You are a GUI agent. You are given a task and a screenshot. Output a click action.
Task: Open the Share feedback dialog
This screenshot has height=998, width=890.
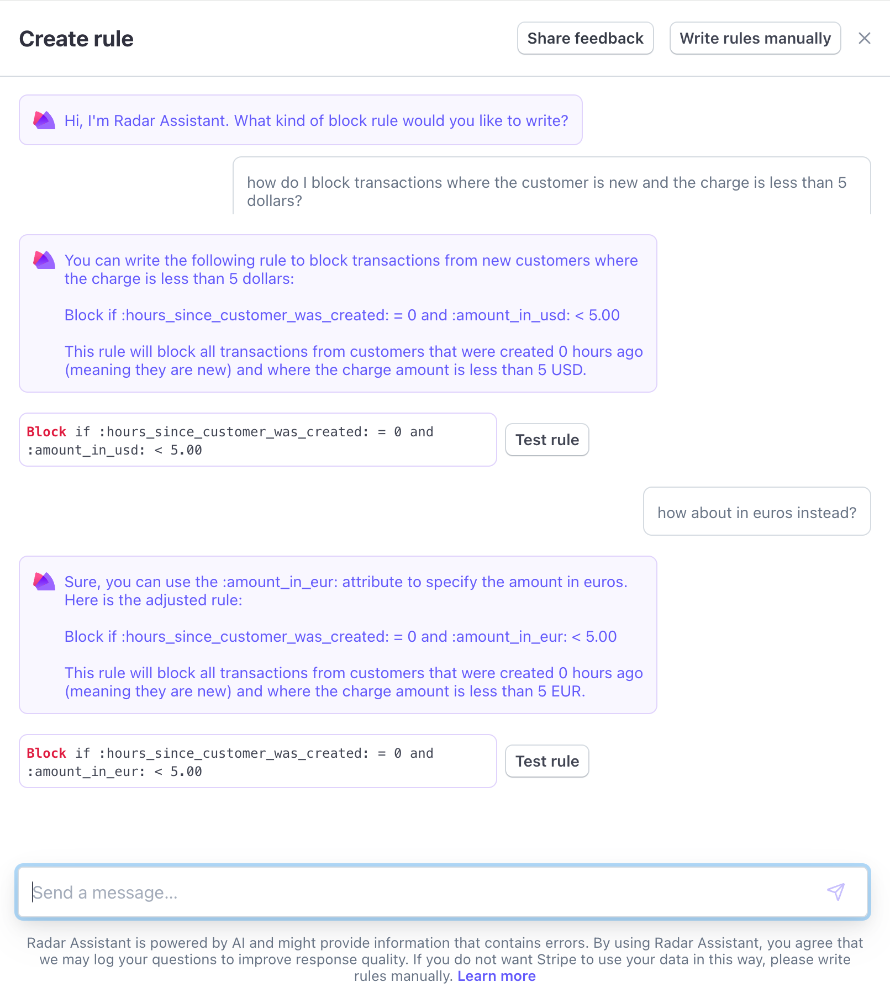click(585, 38)
